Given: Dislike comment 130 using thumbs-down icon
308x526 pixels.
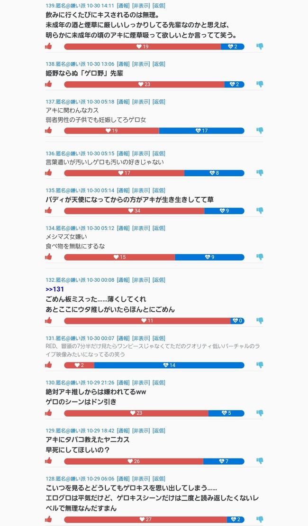Looking at the screenshot, I should coord(260,413).
